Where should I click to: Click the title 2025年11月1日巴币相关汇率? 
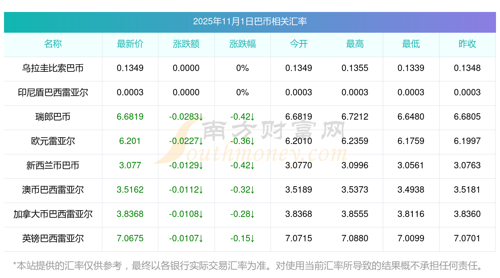[x=250, y=22]
